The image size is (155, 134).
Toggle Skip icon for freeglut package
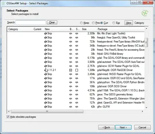click(x=45, y=38)
